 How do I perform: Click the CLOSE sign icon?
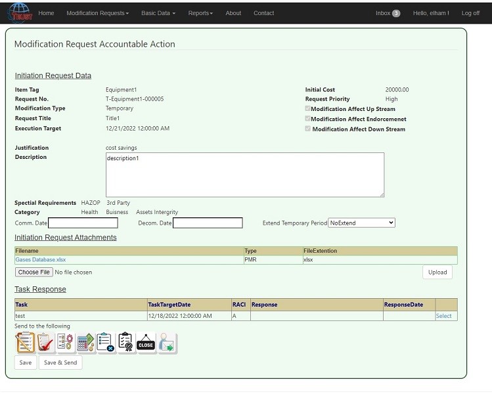point(146,343)
